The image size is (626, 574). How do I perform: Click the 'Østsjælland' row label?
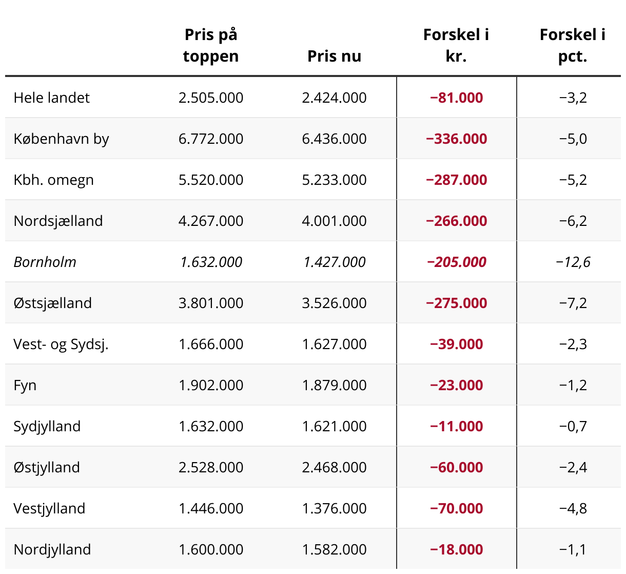tap(52, 303)
